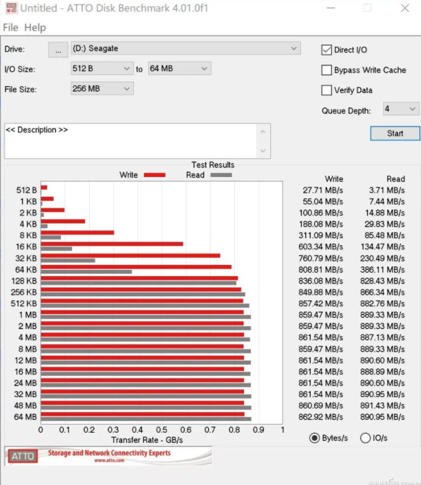
Task: Click read value 386.11 MB/s
Action: (x=382, y=270)
